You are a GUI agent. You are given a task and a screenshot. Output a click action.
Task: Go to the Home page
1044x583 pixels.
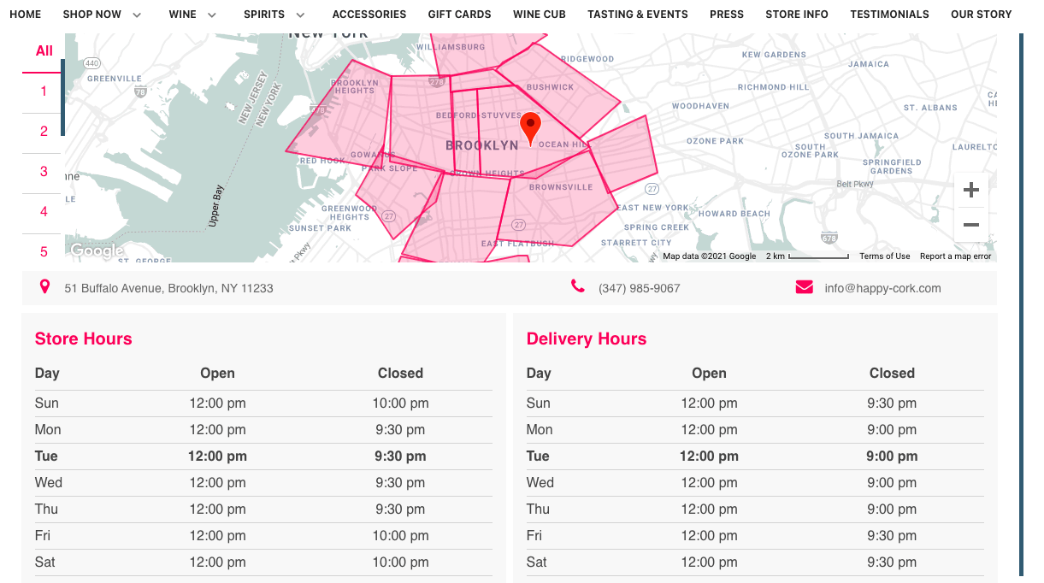click(x=26, y=15)
